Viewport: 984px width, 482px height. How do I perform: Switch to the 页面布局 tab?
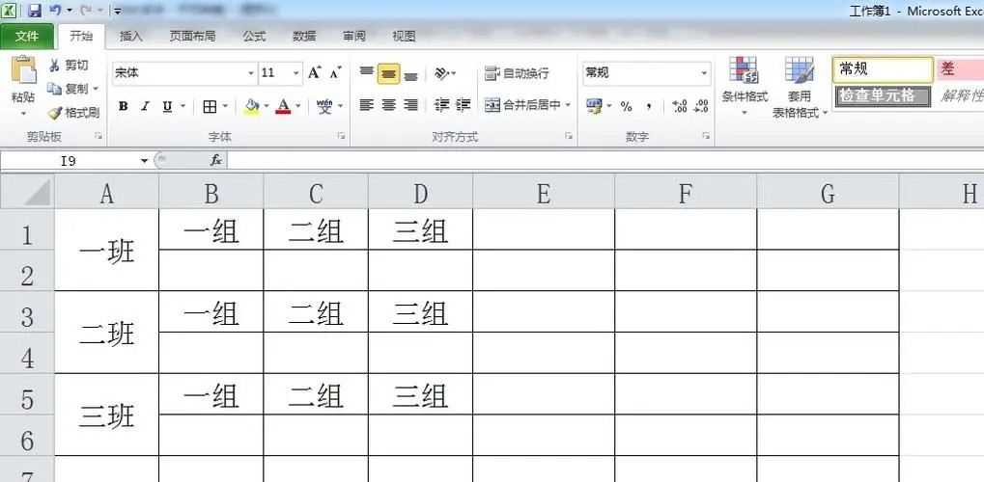(192, 37)
